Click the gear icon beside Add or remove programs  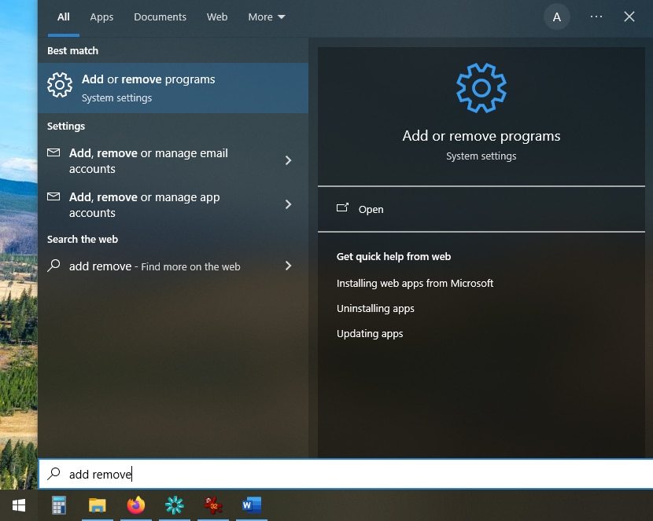pyautogui.click(x=60, y=86)
